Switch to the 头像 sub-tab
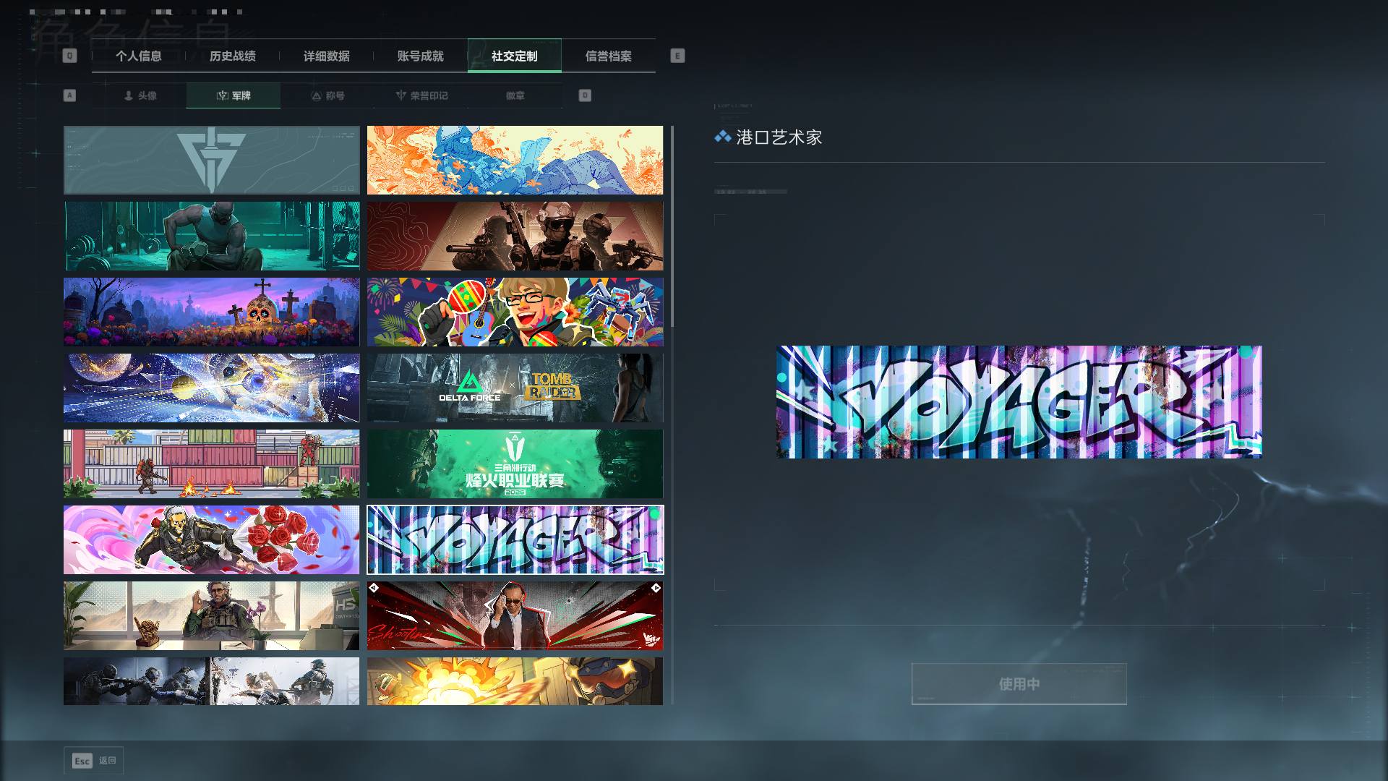This screenshot has height=781, width=1388. coord(140,95)
